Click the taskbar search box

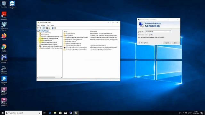click(23, 113)
